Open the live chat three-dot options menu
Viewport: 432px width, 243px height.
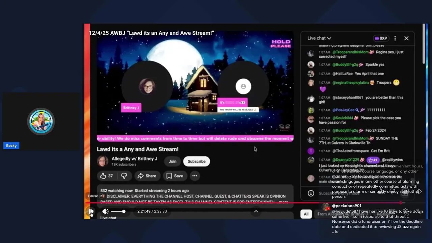pyautogui.click(x=395, y=38)
